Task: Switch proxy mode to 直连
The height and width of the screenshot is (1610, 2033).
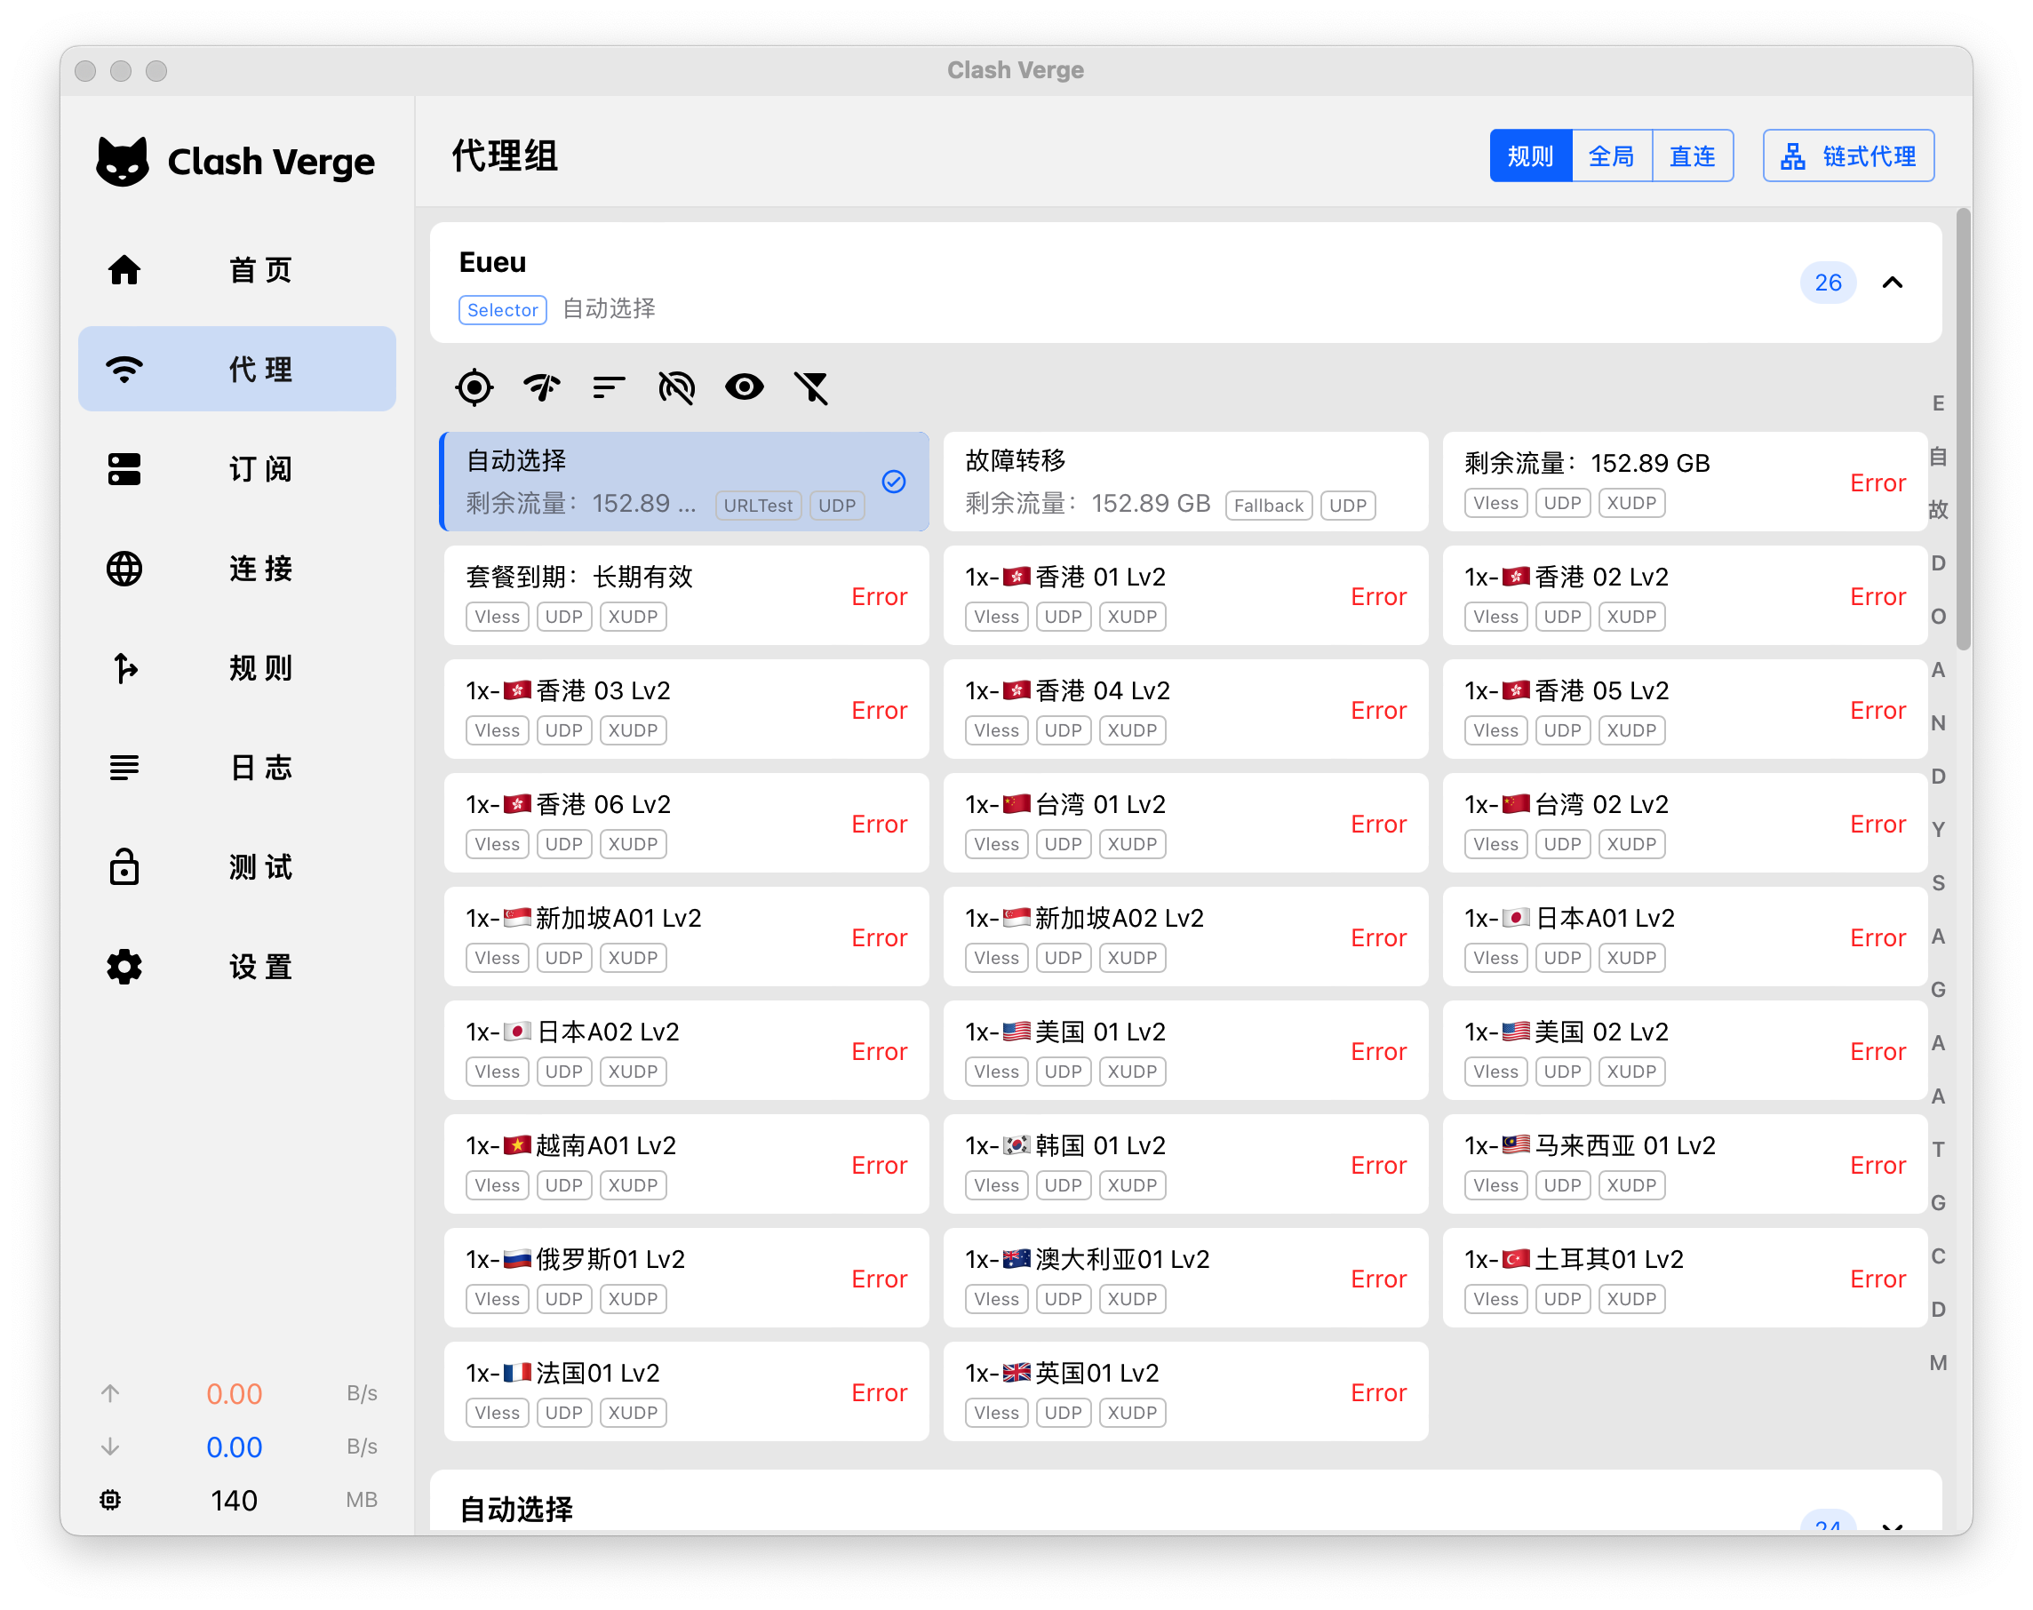Action: tap(1692, 155)
